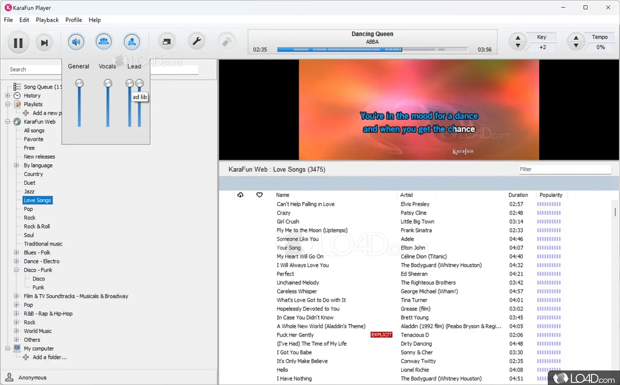
Task: Expand the Dance - Electro node
Action: pyautogui.click(x=17, y=261)
